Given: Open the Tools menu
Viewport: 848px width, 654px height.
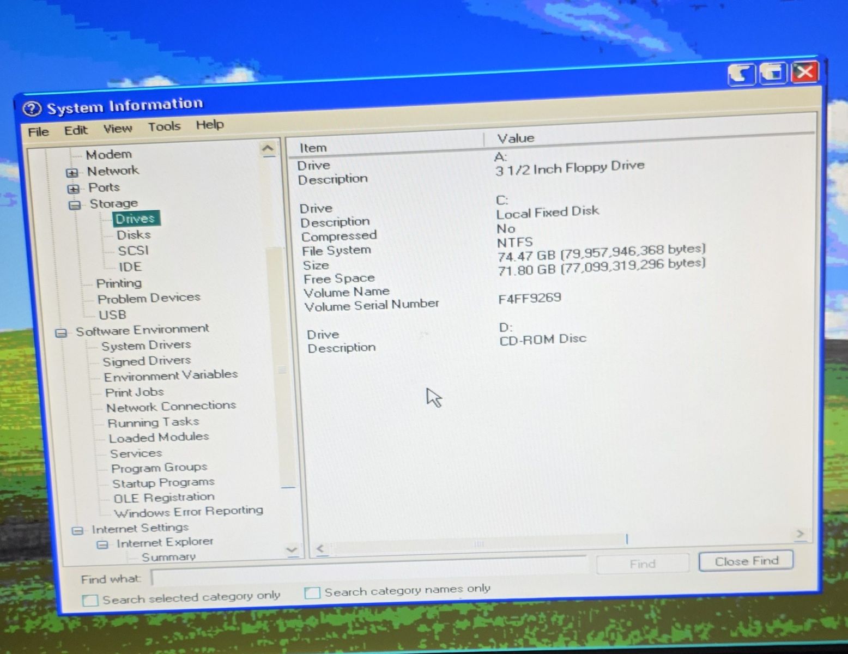Looking at the screenshot, I should click(164, 127).
